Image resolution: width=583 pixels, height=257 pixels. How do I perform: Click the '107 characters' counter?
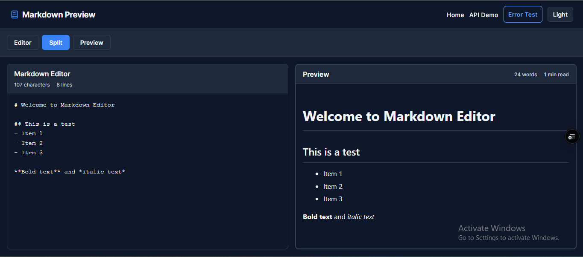32,85
